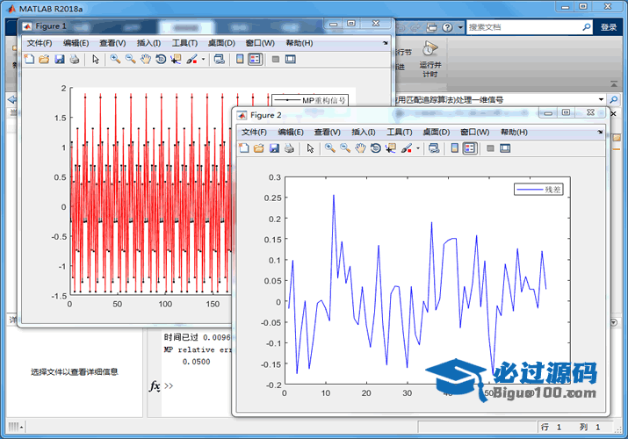Toggle Insert Colorbar in Figure 2 toolbar
This screenshot has width=628, height=439.
point(455,148)
